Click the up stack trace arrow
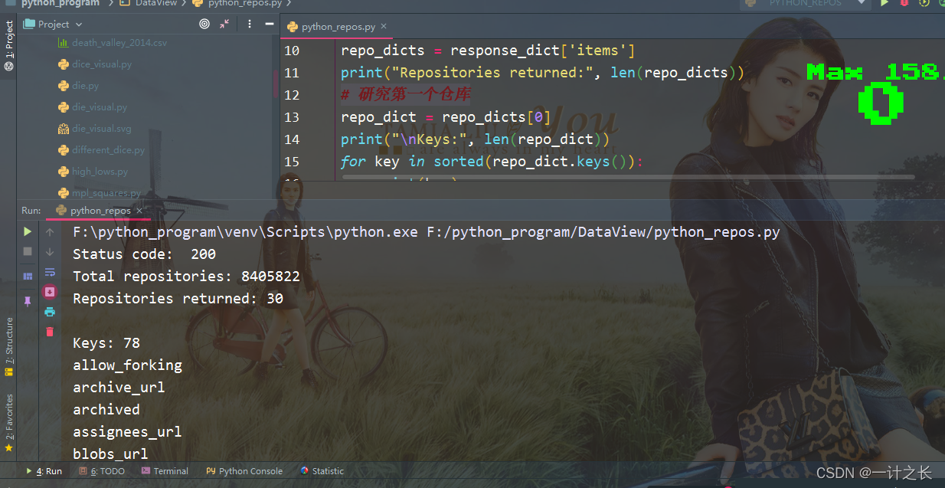945x488 pixels. (50, 231)
